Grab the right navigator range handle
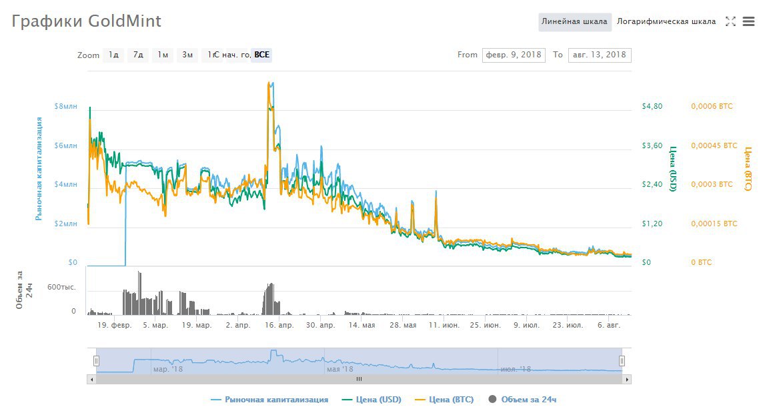767x409 pixels. [x=622, y=361]
